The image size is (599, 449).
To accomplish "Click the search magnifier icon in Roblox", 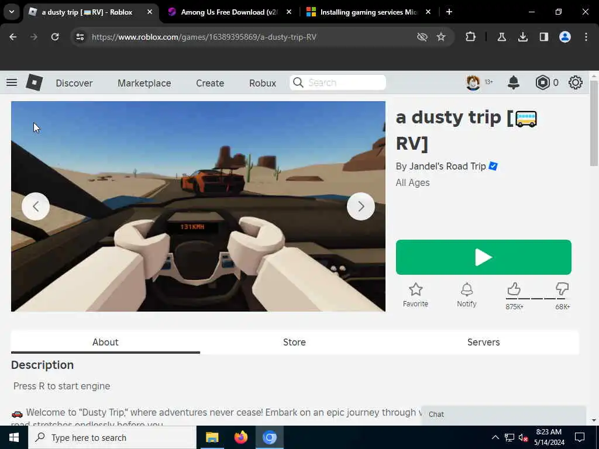I will 298,82.
